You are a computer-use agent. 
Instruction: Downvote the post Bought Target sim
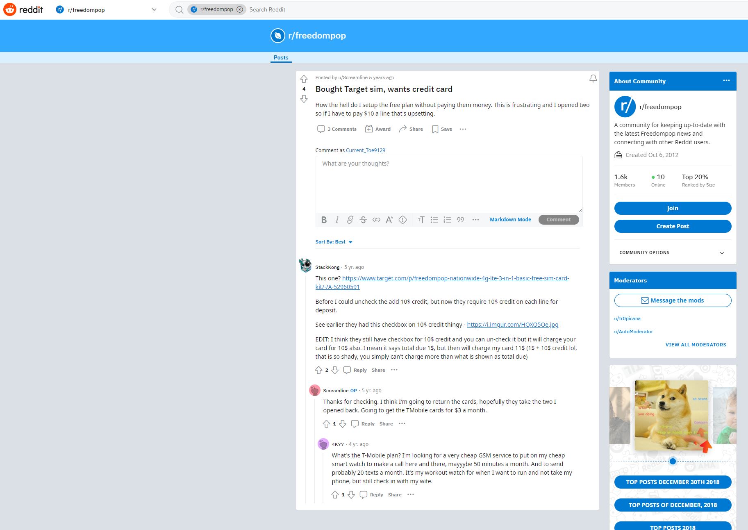304,99
